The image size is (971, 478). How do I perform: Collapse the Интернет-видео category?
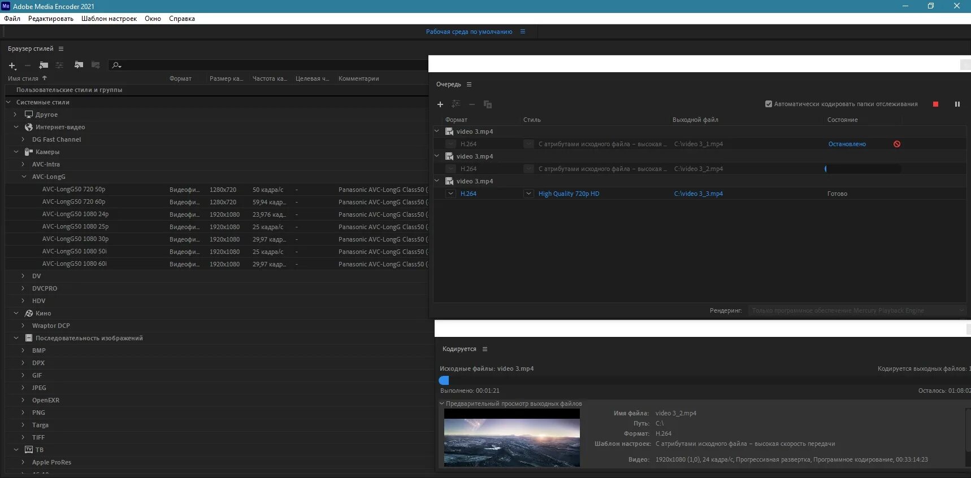point(16,127)
